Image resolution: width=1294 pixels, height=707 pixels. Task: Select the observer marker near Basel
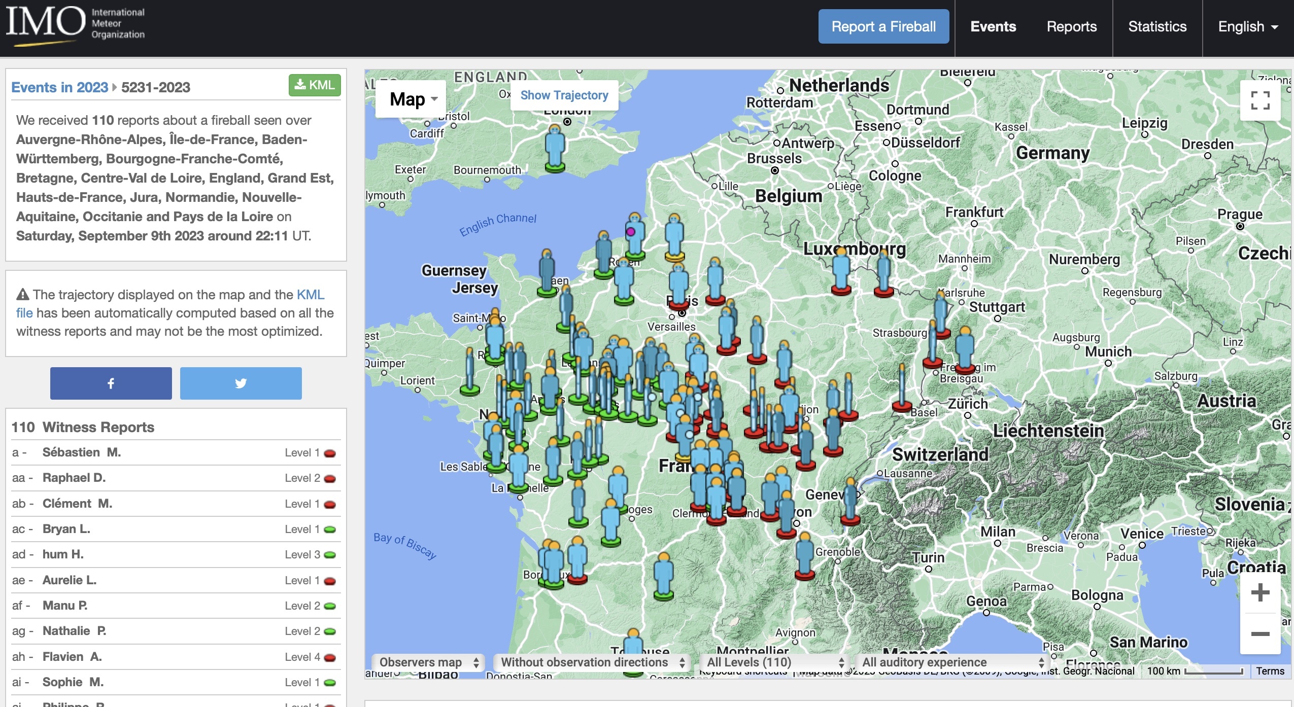(902, 387)
